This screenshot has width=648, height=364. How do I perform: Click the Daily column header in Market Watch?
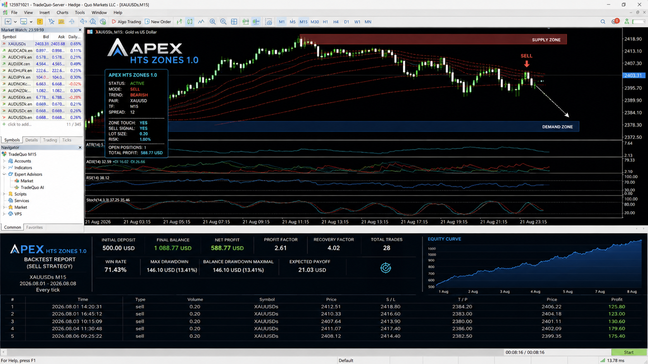74,37
